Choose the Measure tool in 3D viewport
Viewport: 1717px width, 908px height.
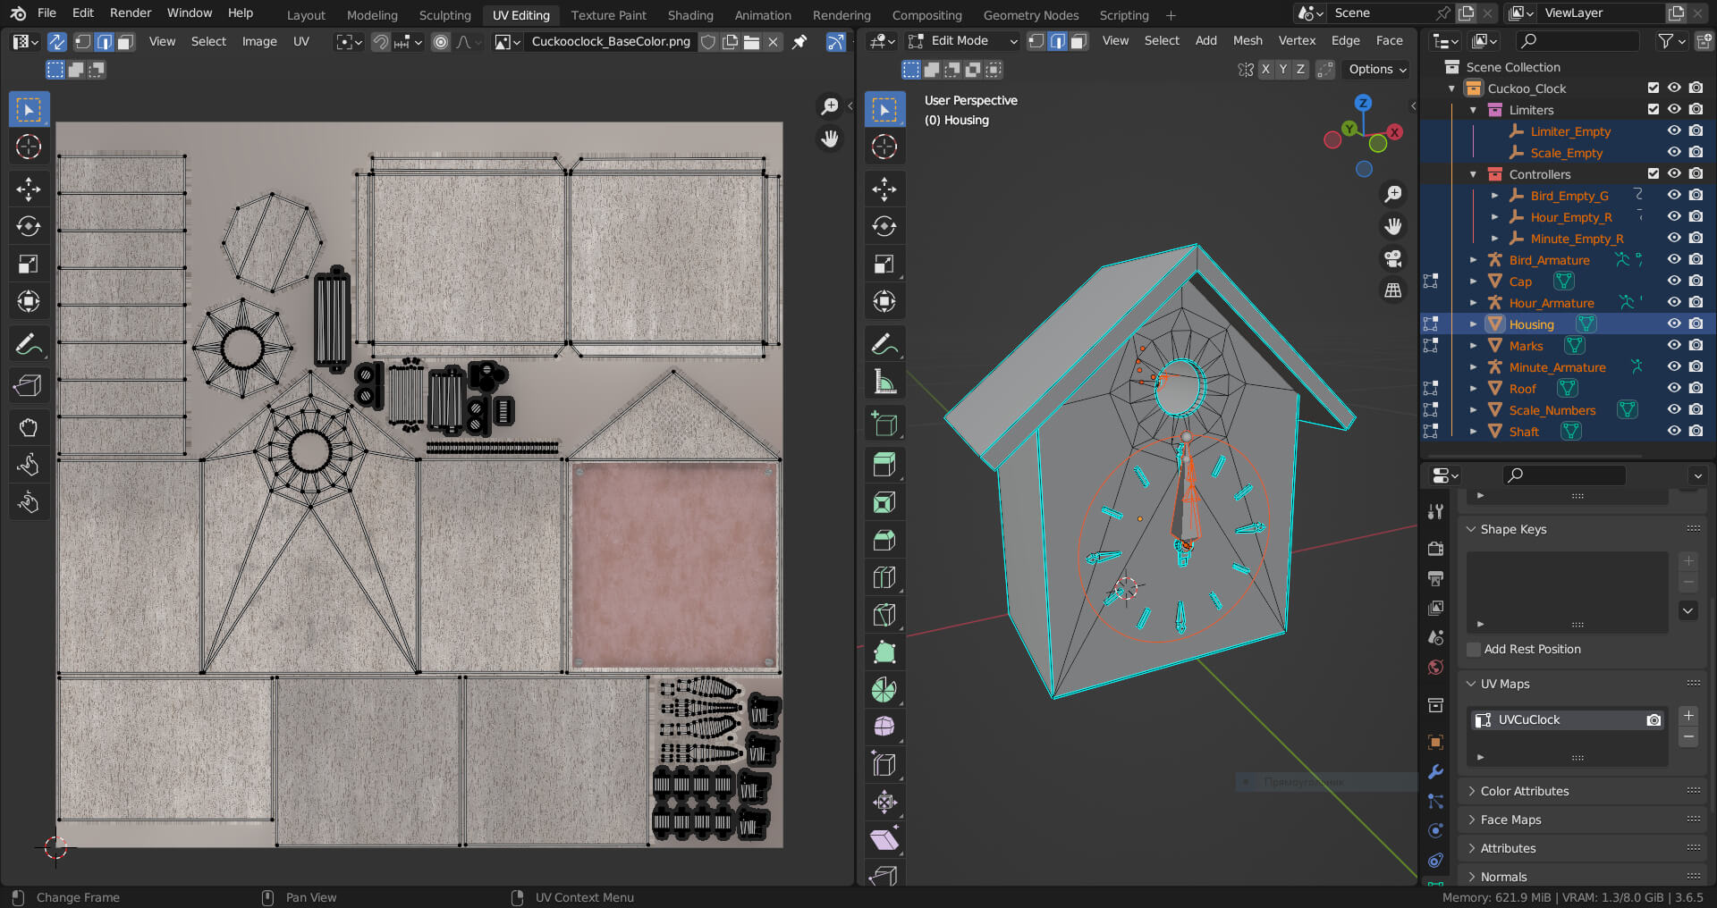884,382
